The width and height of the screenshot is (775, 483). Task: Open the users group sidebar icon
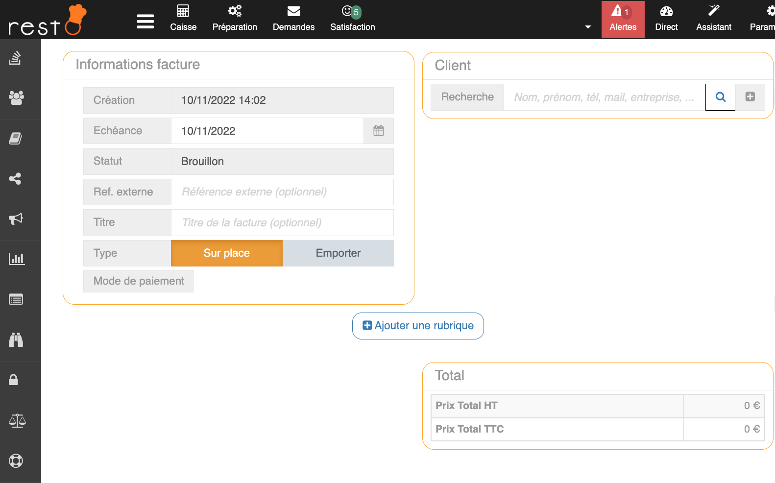[x=16, y=98]
